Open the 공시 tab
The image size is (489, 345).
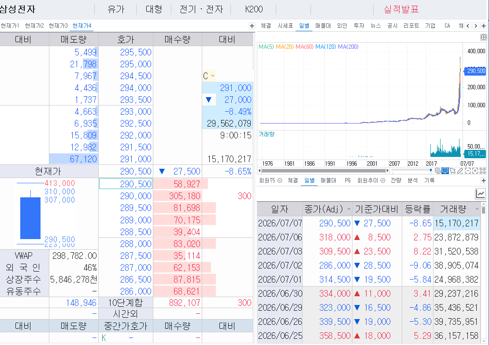tap(392, 26)
